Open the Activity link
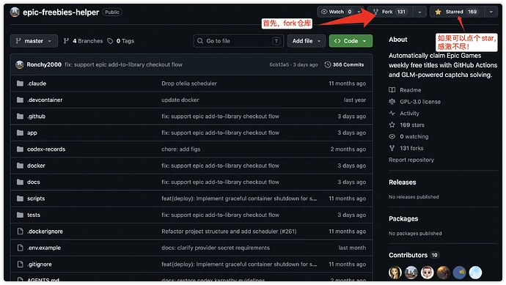 [x=409, y=114]
